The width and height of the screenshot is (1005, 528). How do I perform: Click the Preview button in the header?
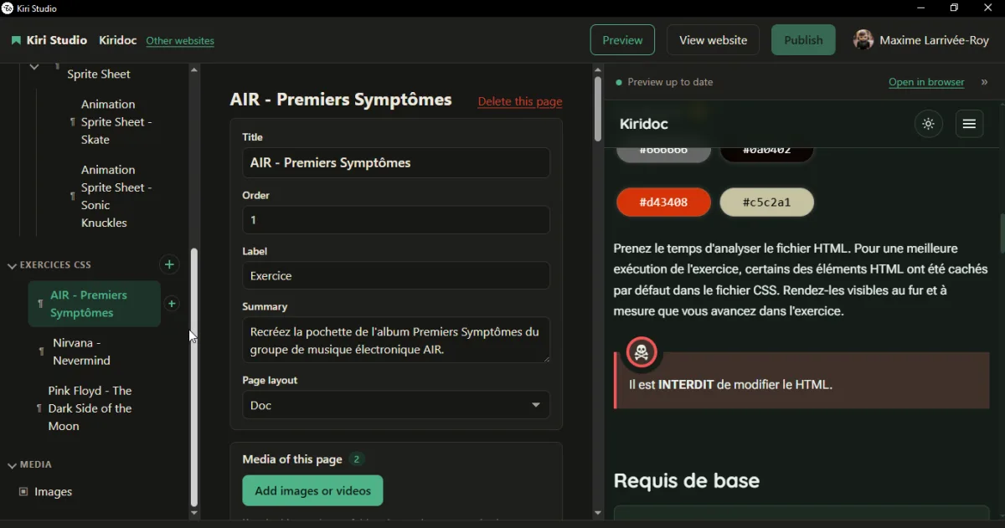click(622, 40)
